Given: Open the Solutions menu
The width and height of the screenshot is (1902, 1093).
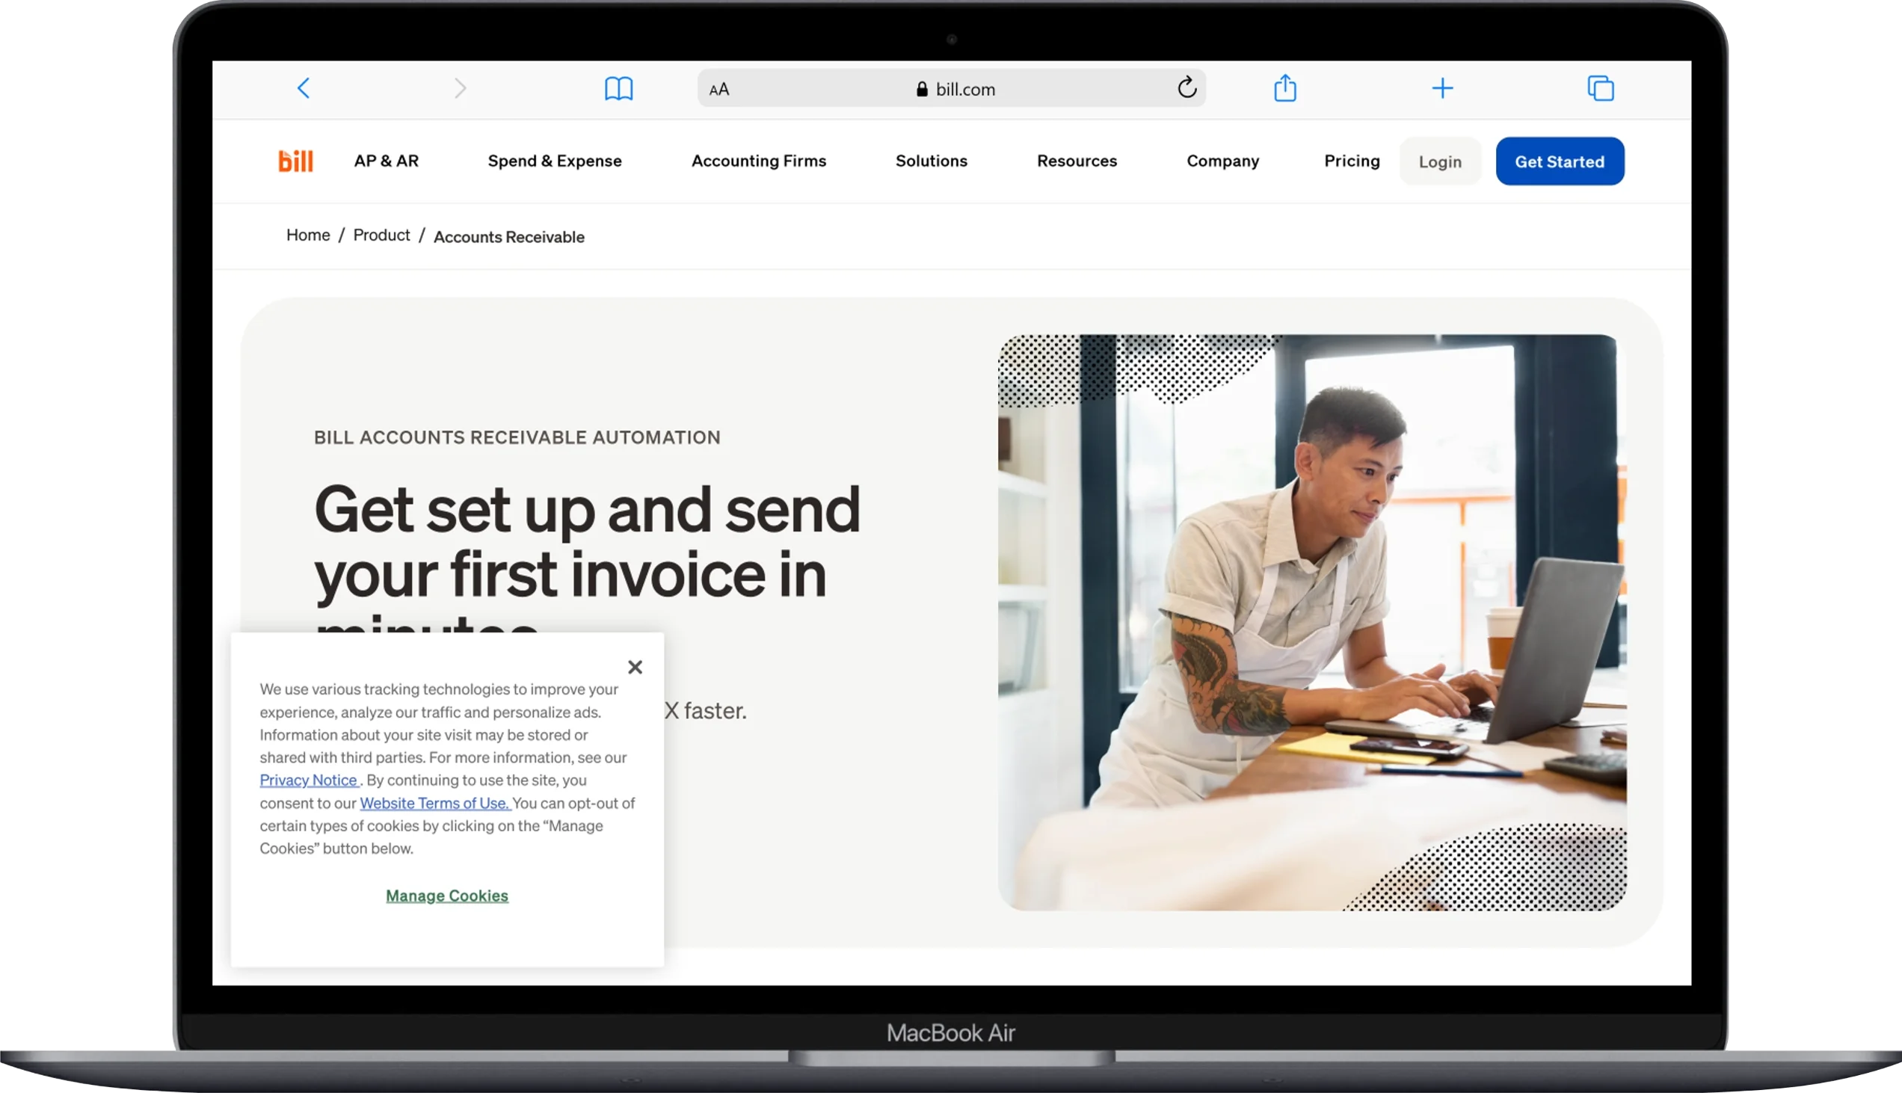Looking at the screenshot, I should [x=932, y=161].
